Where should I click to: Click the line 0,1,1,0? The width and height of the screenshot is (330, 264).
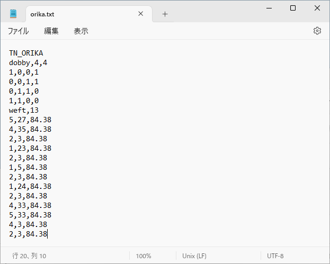click(x=24, y=91)
